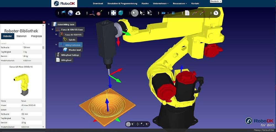
Task: Select the isometric view cube icon
Action: point(121,13)
